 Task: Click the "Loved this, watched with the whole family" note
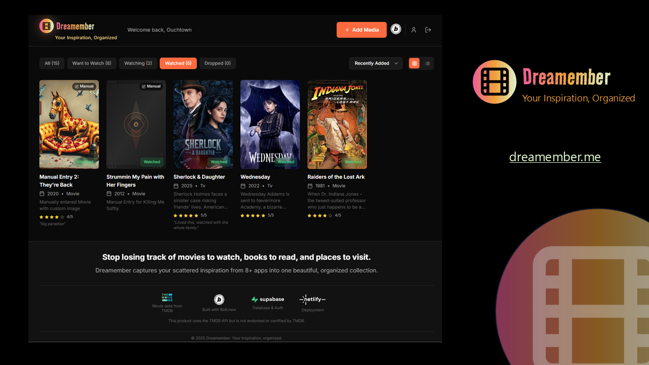click(x=201, y=225)
